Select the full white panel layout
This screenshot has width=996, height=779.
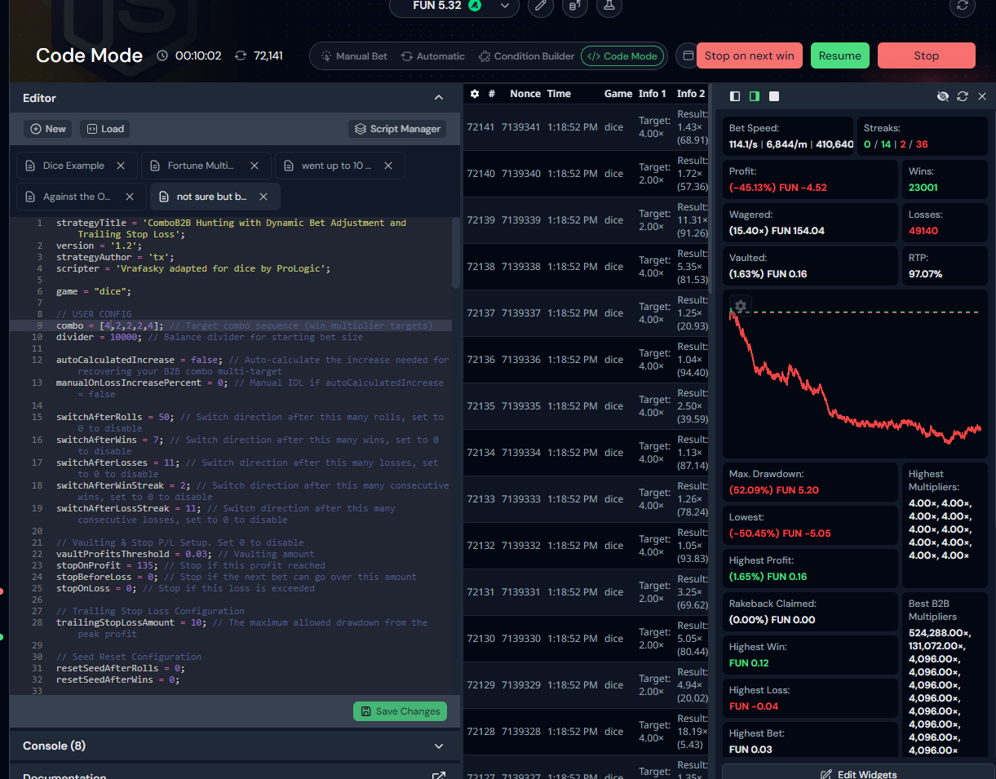click(774, 96)
